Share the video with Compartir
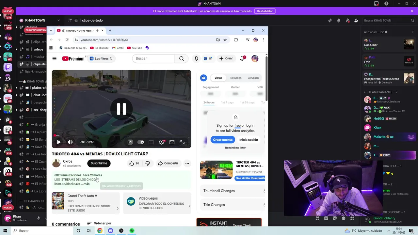The width and height of the screenshot is (418, 235). coord(168,163)
